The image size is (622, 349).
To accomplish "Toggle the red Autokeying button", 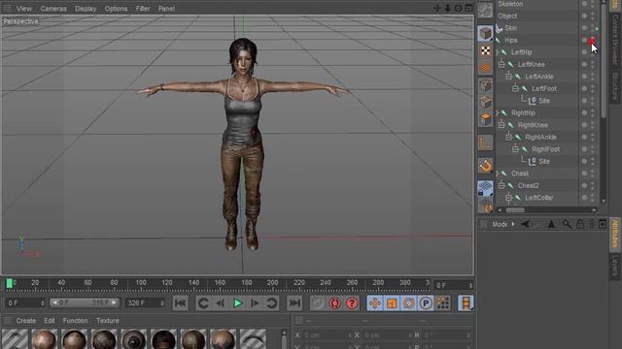I will point(334,303).
